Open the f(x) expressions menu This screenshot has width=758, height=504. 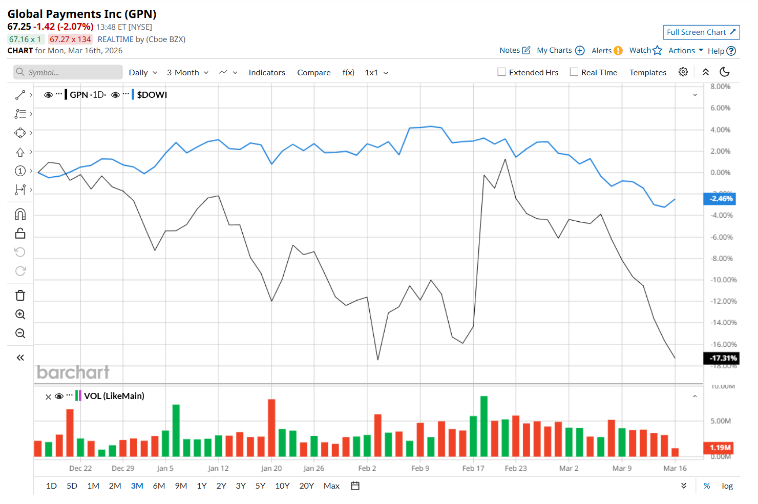pos(348,72)
